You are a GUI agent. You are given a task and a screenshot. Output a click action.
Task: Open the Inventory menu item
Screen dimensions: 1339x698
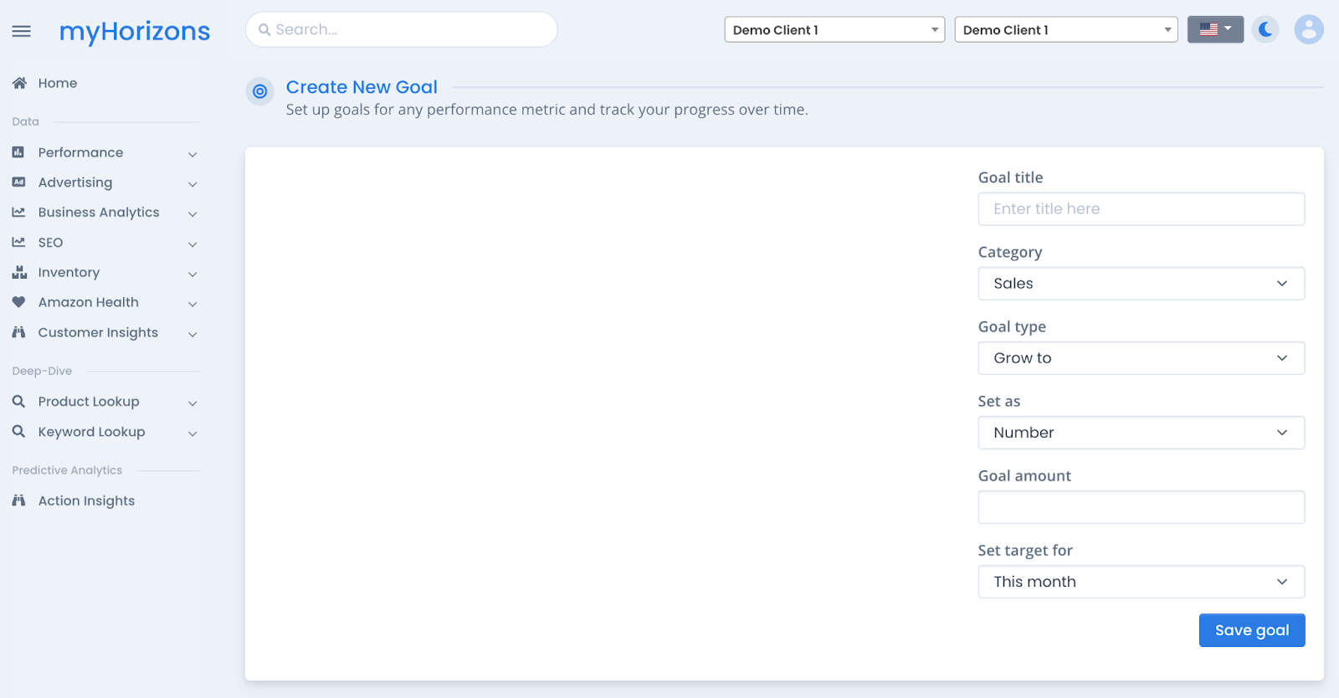[x=69, y=273]
